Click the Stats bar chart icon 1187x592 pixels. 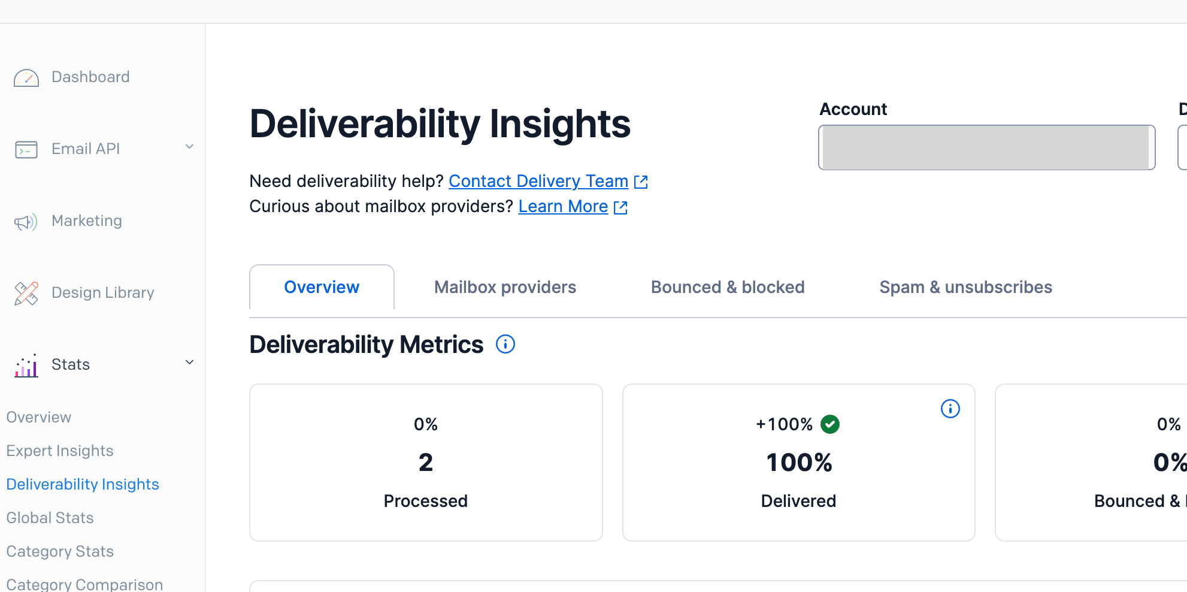coord(26,366)
